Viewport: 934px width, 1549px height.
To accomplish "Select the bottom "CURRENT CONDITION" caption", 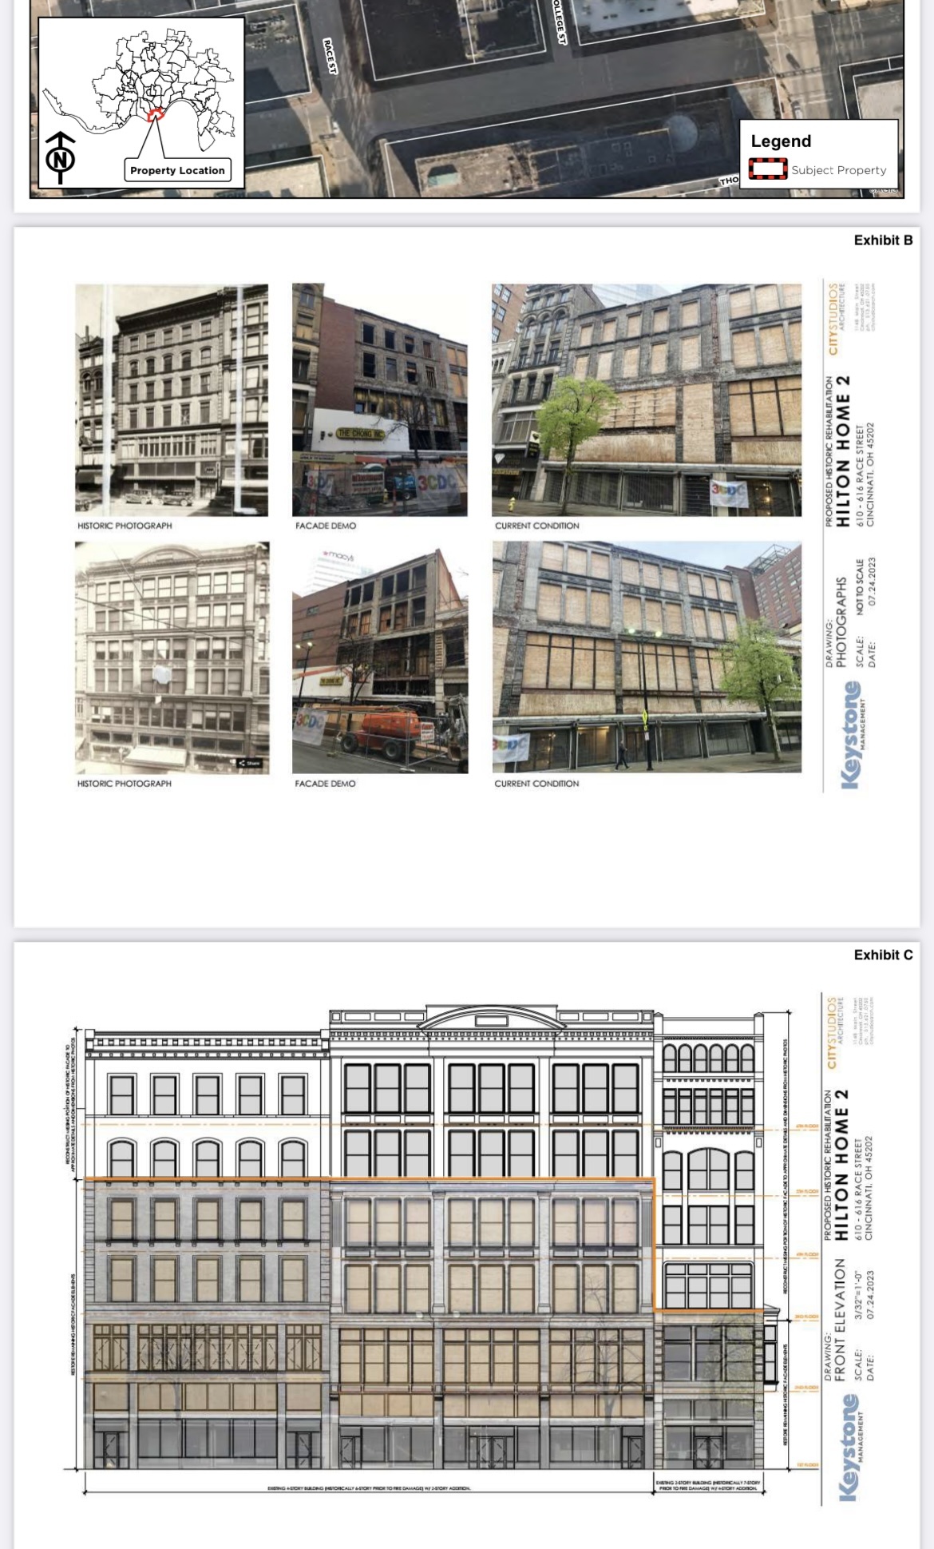I will [537, 784].
